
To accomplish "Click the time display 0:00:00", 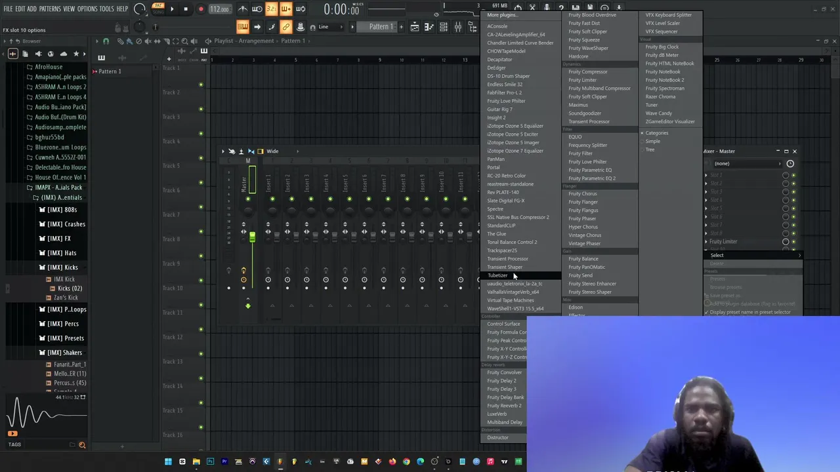I will pyautogui.click(x=341, y=9).
